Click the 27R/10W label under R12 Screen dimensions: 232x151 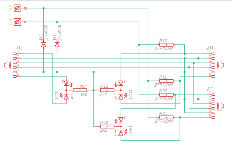coord(164,48)
